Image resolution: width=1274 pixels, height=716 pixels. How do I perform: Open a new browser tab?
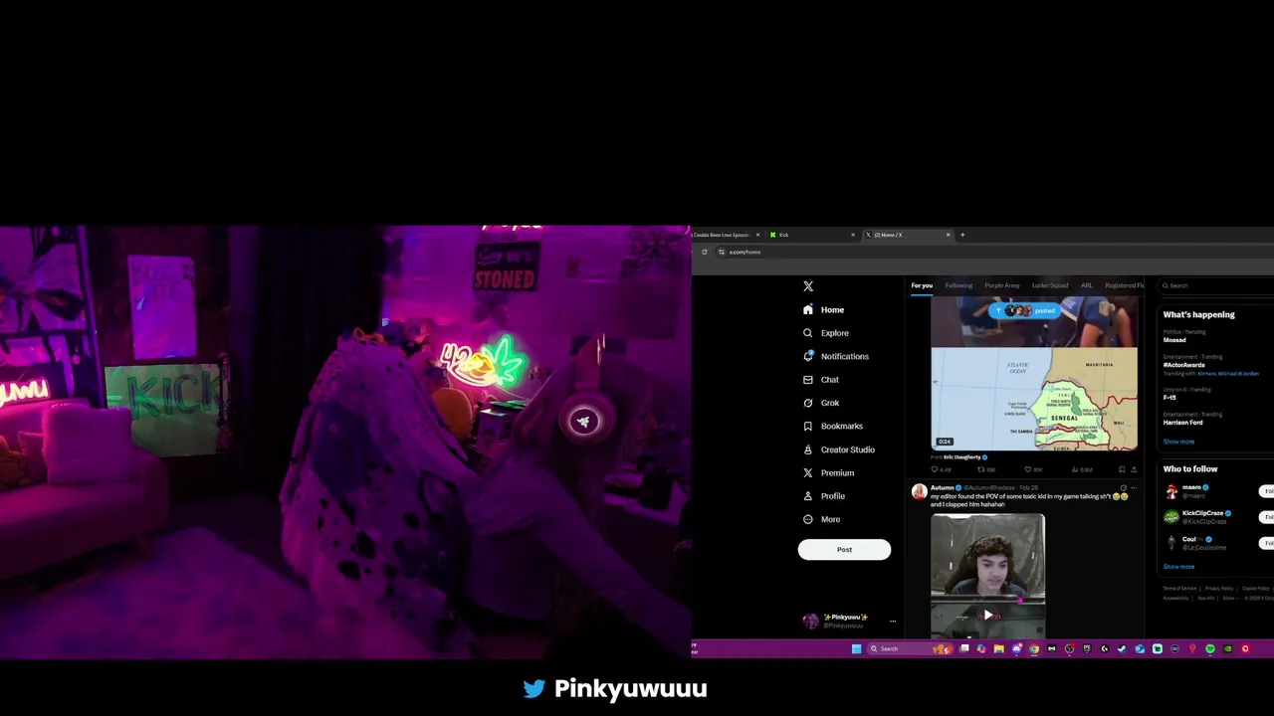(962, 235)
